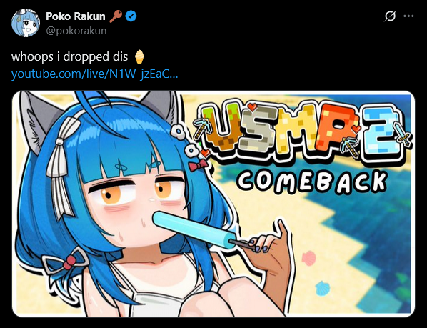Click the COMEBACK text on the thumbnail
Screen dimensions: 427x328
pos(312,182)
